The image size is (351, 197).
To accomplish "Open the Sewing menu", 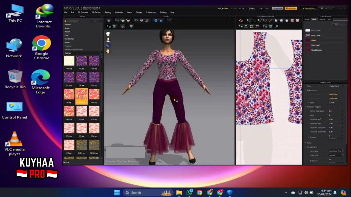I will click(108, 12).
